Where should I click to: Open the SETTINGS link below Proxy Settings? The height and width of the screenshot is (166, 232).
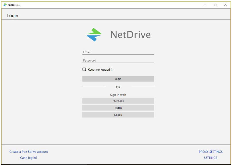coord(210,158)
